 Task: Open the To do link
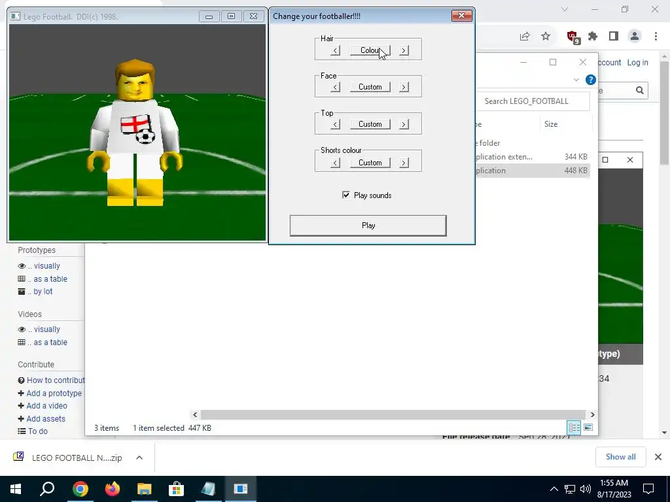coord(37,431)
